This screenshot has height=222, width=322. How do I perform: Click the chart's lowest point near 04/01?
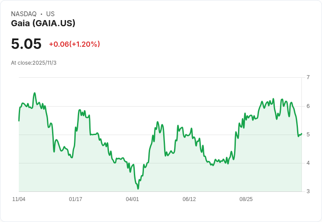pyautogui.click(x=138, y=188)
